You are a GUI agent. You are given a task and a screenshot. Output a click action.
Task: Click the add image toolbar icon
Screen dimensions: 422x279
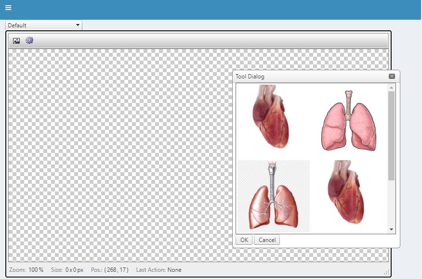[16, 40]
